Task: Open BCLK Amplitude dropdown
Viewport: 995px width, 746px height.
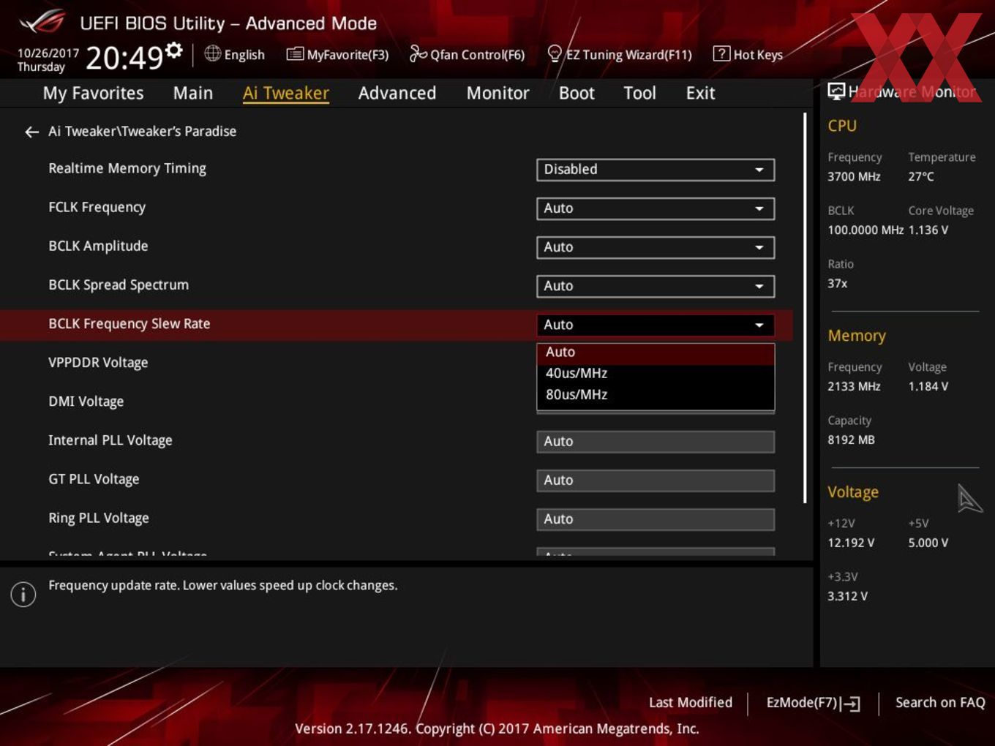Action: point(656,247)
